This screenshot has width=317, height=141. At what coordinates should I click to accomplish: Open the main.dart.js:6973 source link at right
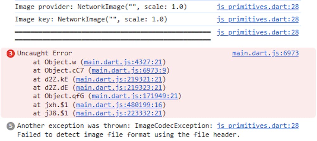(265, 53)
